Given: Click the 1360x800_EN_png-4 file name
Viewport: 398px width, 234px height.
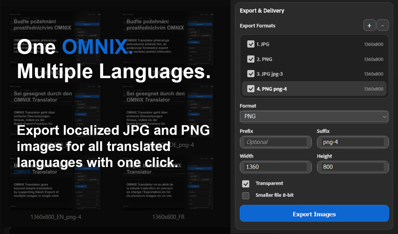Looking at the screenshot, I should (56, 217).
